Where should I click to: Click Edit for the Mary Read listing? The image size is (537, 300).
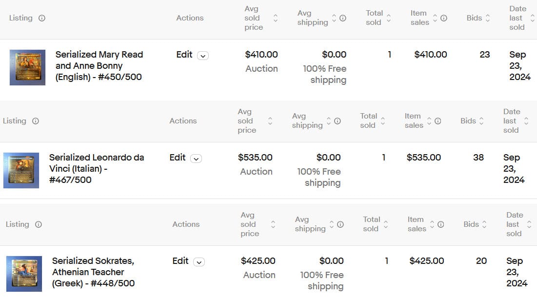click(184, 55)
